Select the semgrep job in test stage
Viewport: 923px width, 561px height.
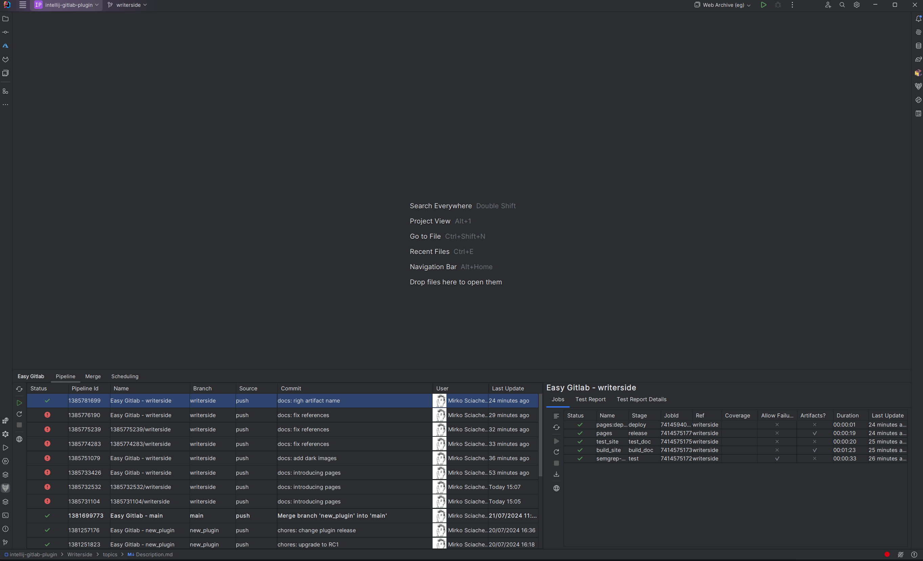click(736, 459)
